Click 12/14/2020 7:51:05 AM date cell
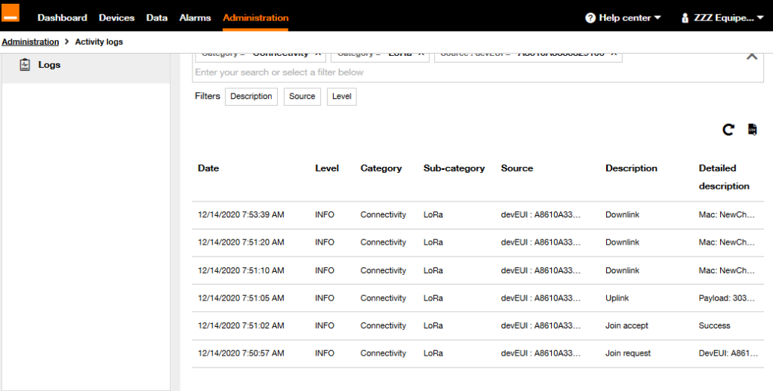773x391 pixels. pyautogui.click(x=241, y=298)
